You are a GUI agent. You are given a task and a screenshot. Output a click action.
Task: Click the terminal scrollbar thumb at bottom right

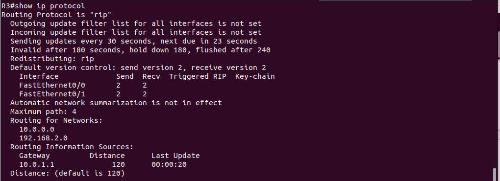(x=495, y=174)
